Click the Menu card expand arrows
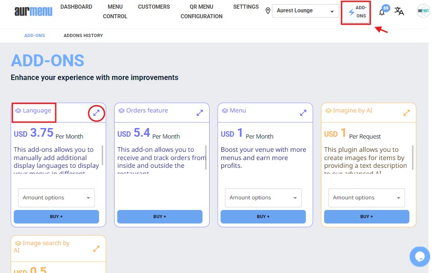This screenshot has width=436, height=273. pos(303,112)
